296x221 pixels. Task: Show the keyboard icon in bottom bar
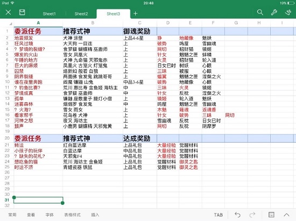point(271,215)
